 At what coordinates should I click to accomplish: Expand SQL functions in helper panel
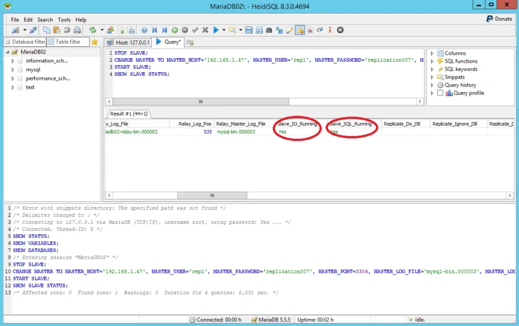[432, 61]
